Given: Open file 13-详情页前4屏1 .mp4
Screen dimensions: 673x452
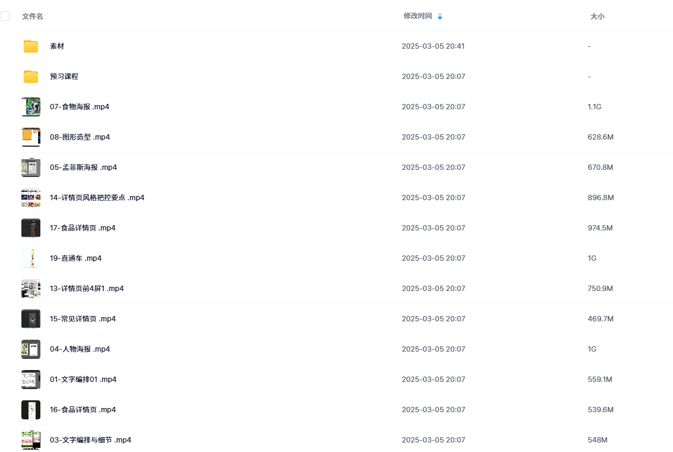Looking at the screenshot, I should click(x=87, y=289).
